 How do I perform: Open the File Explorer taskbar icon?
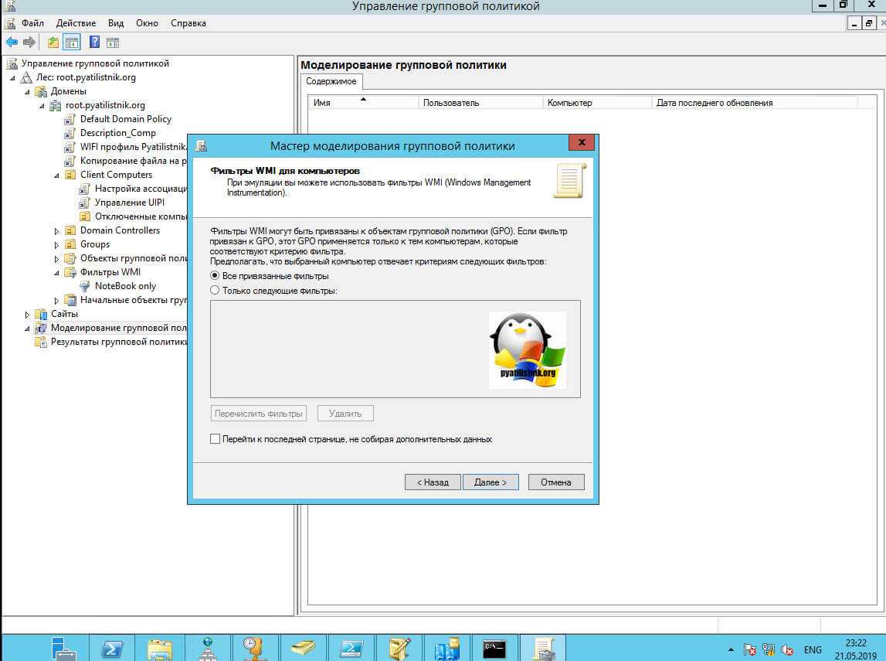tap(159, 648)
